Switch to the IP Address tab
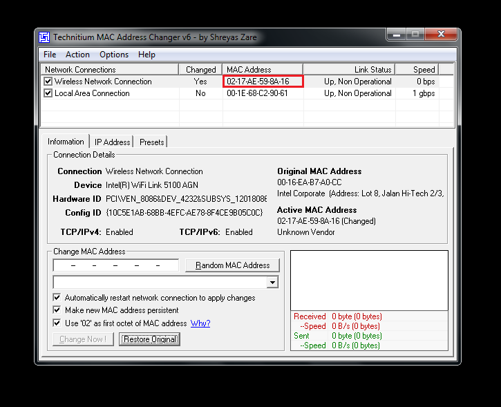The width and height of the screenshot is (501, 407). pyautogui.click(x=112, y=142)
